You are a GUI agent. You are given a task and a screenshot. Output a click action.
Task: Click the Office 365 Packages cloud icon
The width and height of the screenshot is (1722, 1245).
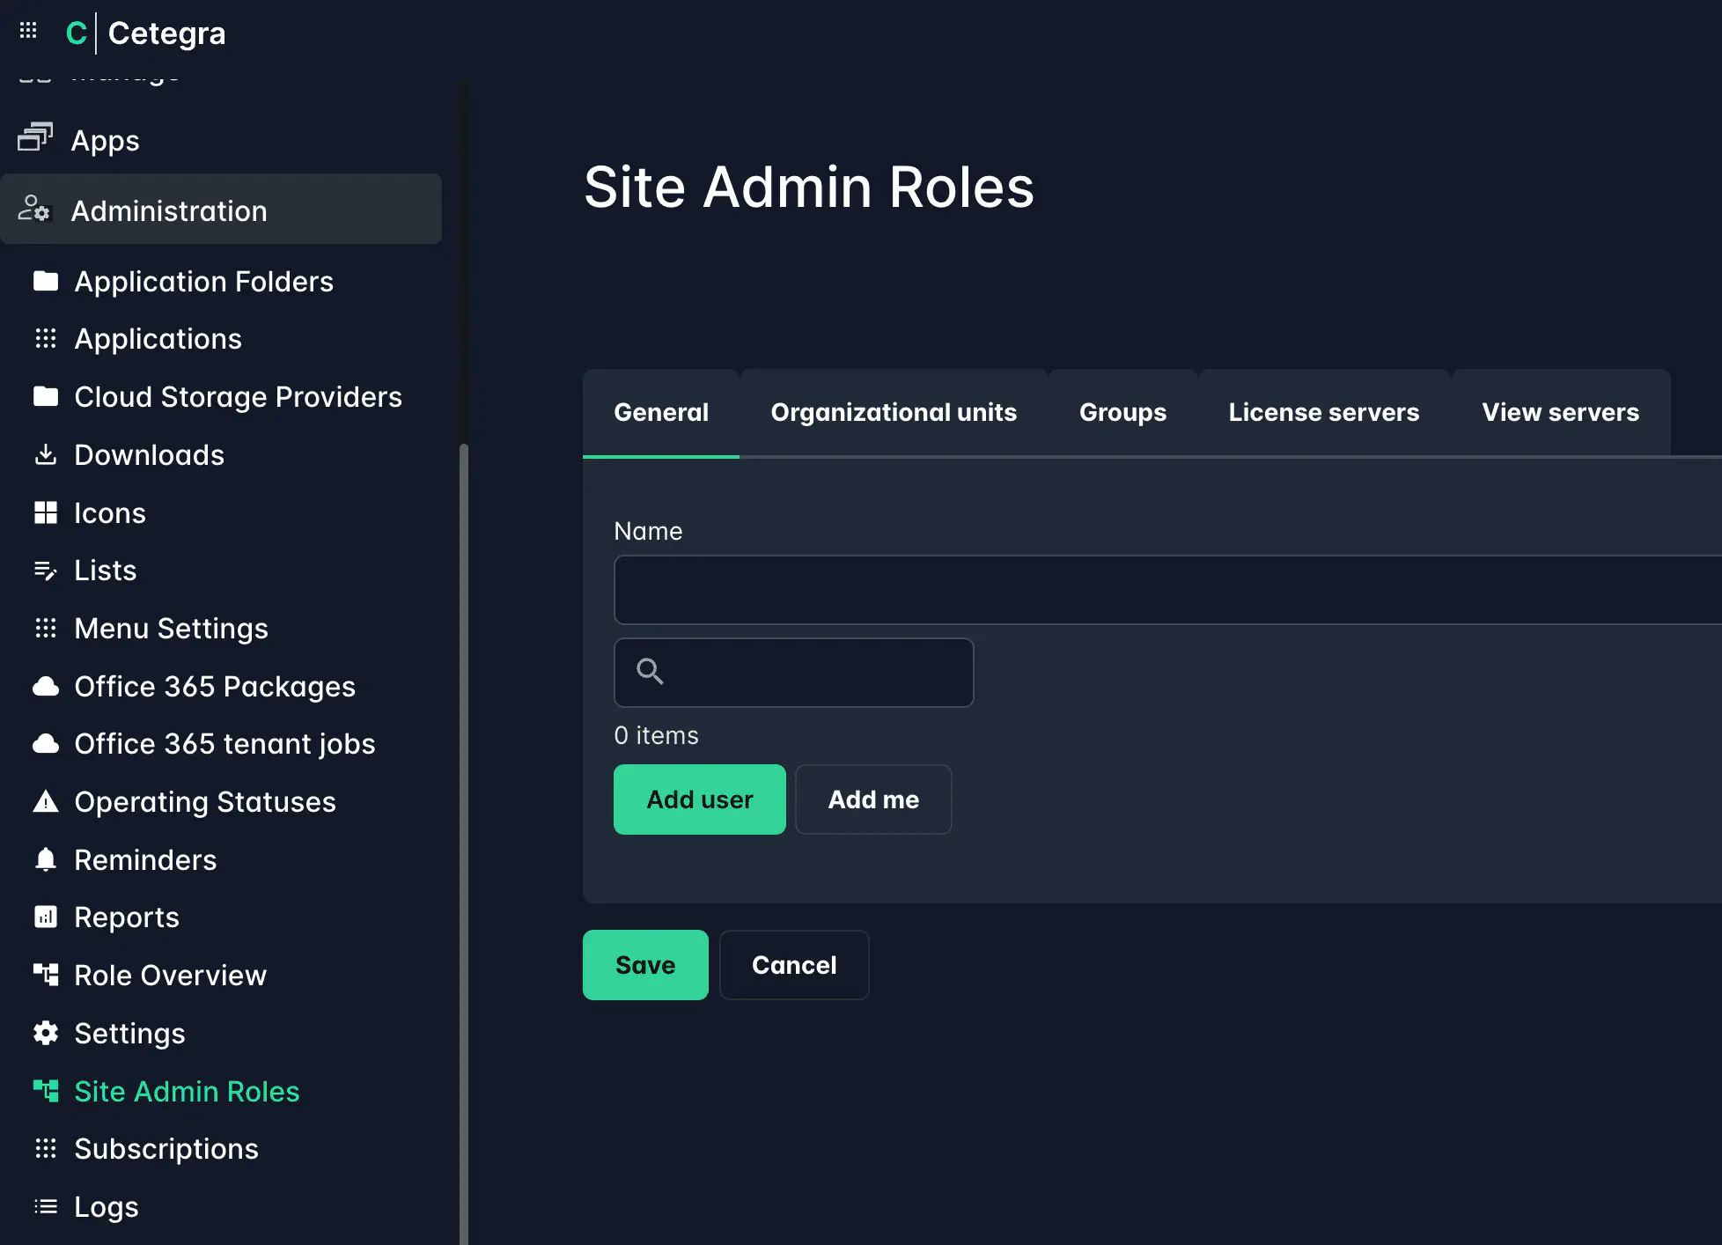tap(46, 687)
